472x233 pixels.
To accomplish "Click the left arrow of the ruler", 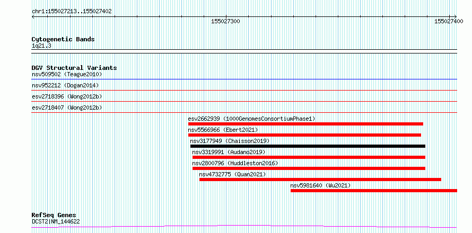I will point(33,16).
